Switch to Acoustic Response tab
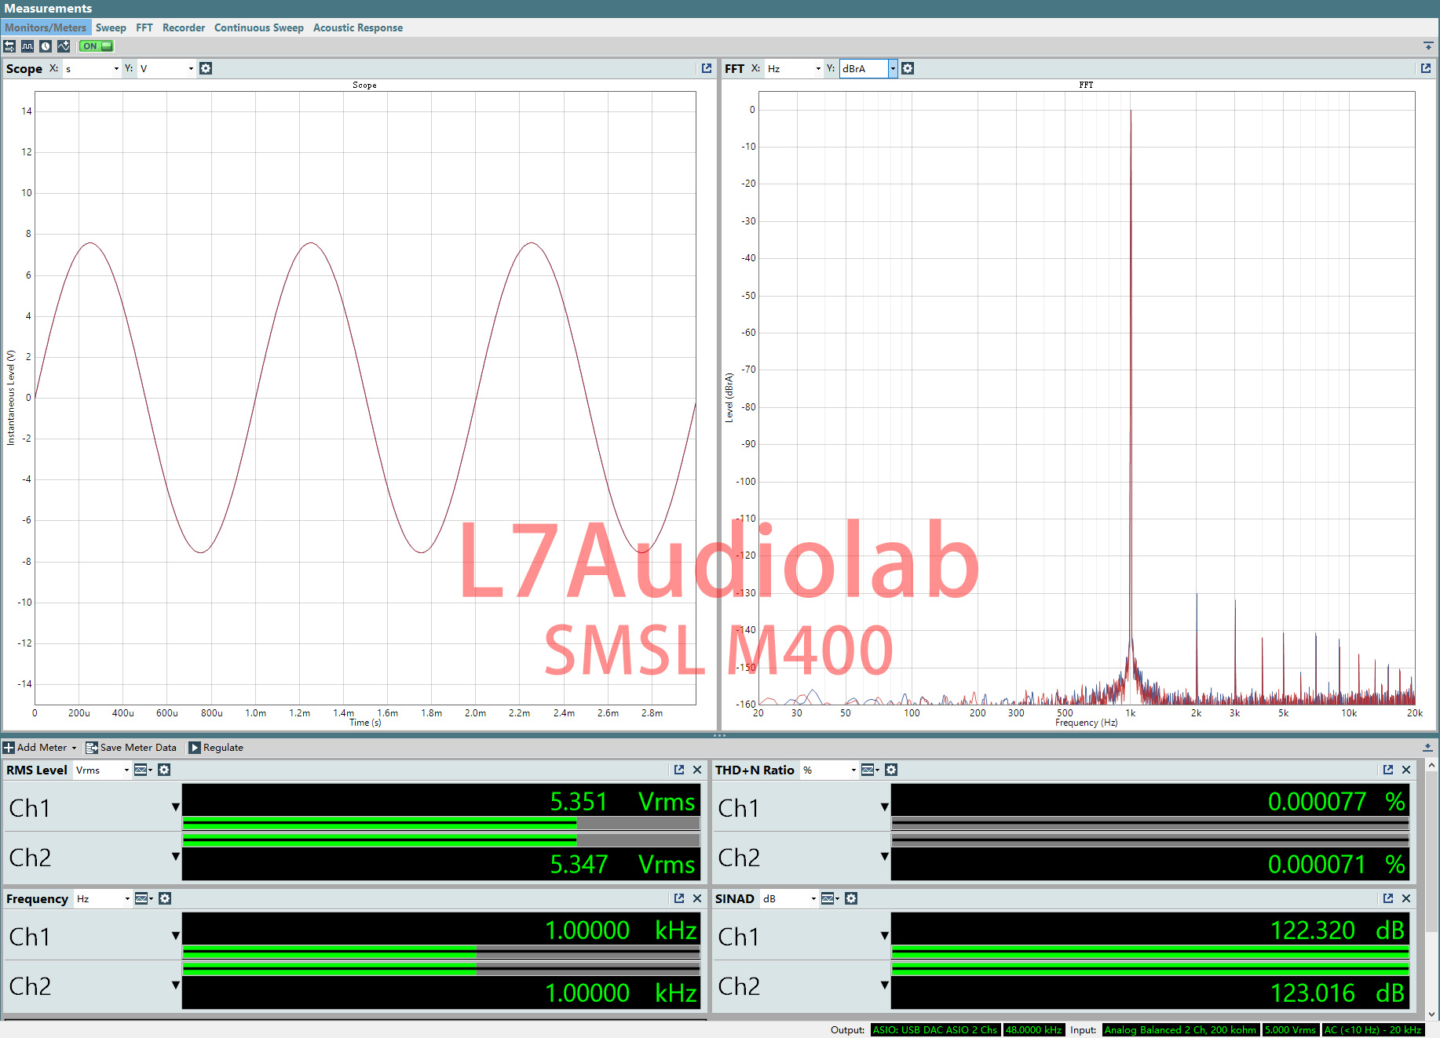1440x1038 pixels. [358, 27]
